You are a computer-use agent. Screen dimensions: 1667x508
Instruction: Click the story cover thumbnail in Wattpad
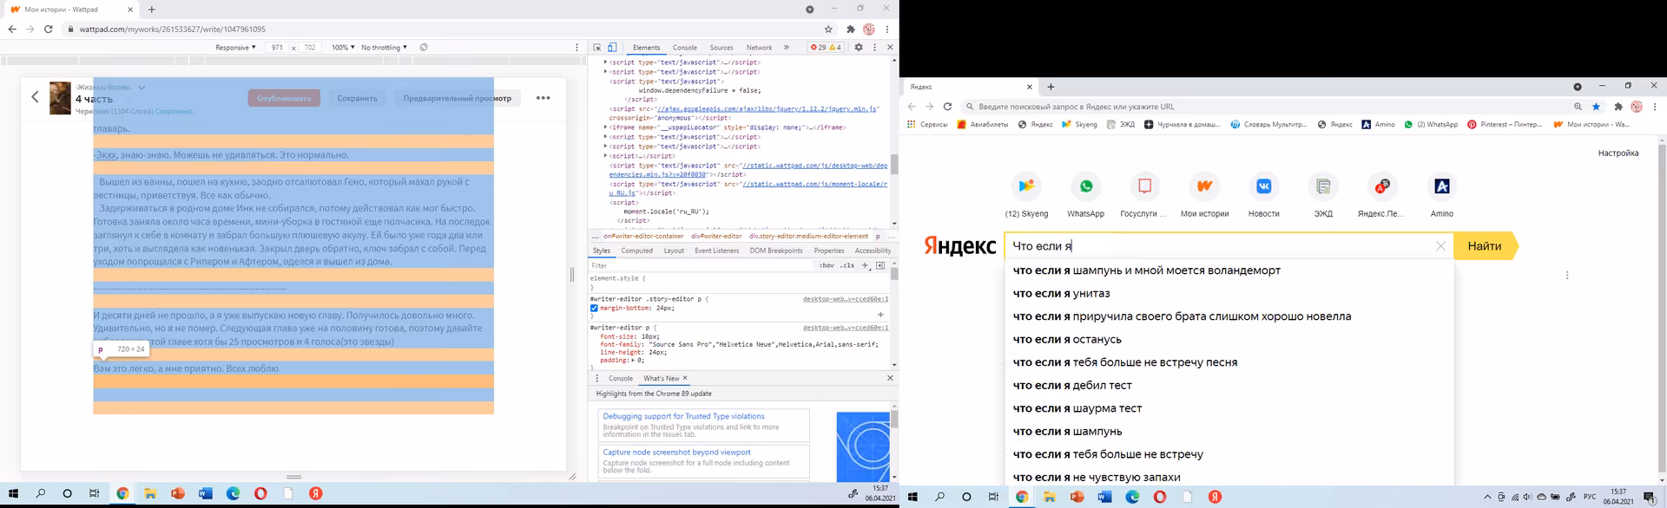tap(60, 98)
